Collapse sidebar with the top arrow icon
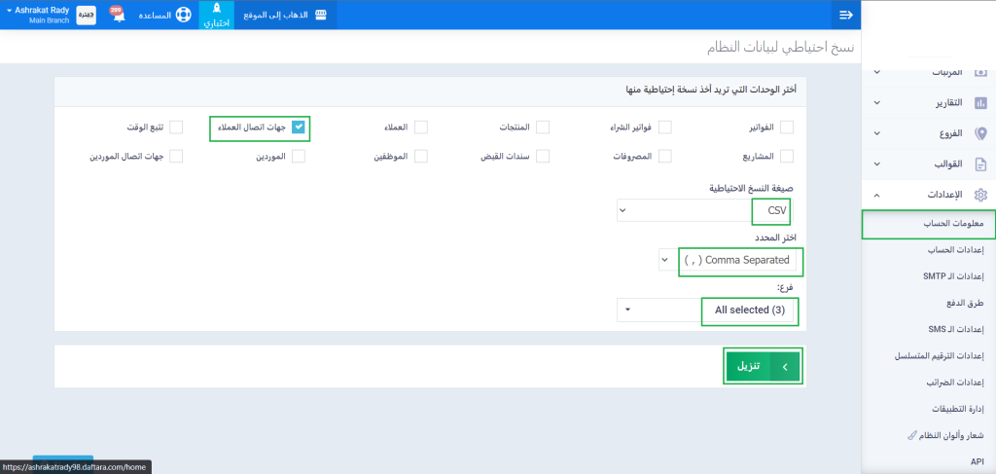Viewport: 996px width, 474px height. pos(845,15)
